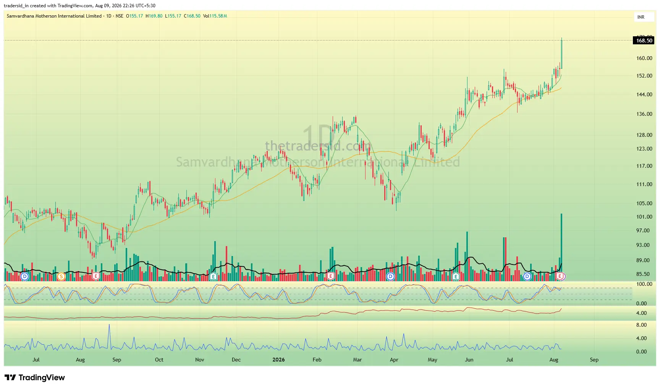Open the red earnings 'E' marker in February 2026
Viewport: 660px width, 389px height.
point(331,276)
